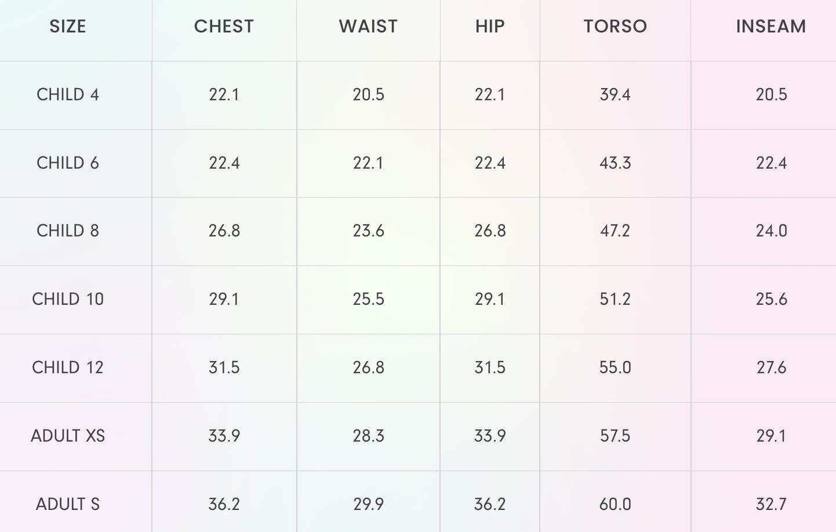Click the CHILD 4 torso value 39.4
The height and width of the screenshot is (532, 836).
pyautogui.click(x=615, y=94)
